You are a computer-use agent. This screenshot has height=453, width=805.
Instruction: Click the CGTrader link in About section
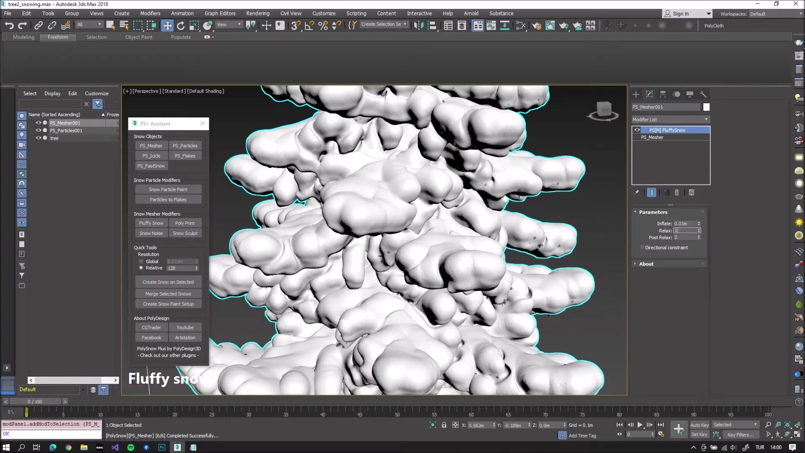[151, 328]
